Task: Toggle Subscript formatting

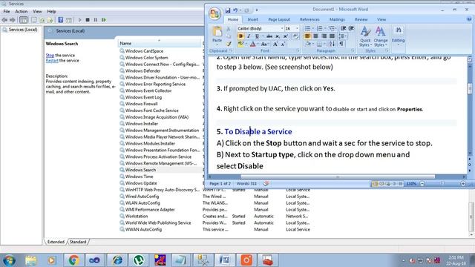Action: (x=278, y=36)
